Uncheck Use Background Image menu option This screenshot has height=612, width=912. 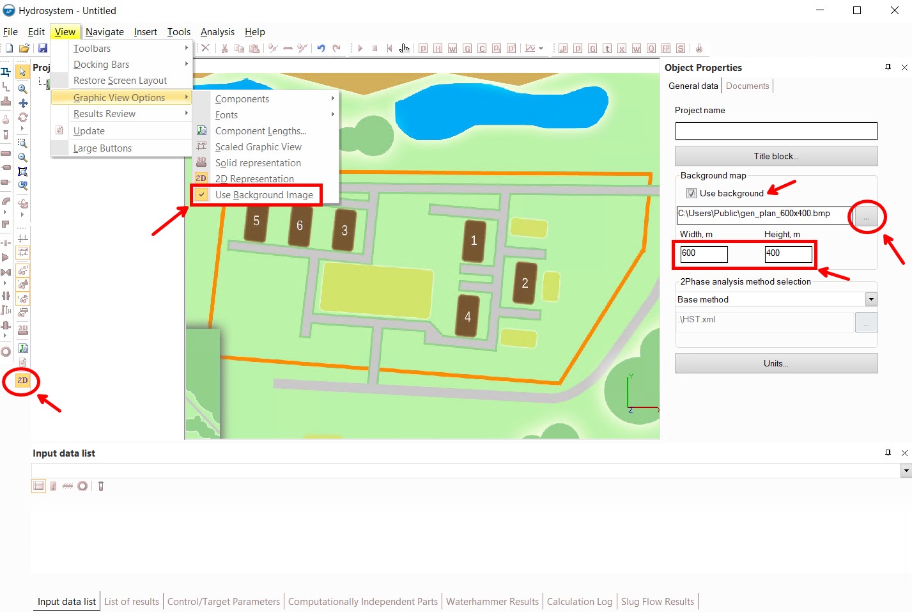[x=263, y=195]
